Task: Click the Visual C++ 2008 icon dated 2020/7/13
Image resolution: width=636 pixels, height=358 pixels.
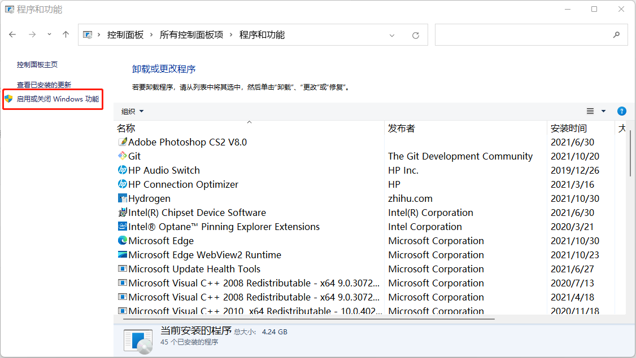Action: 123,282
